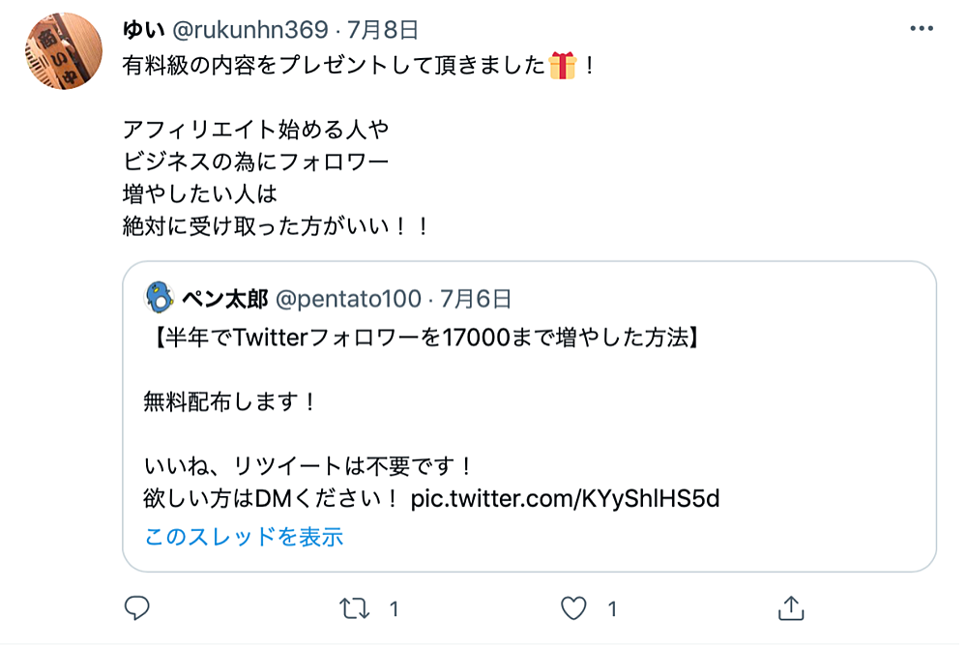The image size is (966, 648).
Task: Click the reply speech bubble icon
Action: [x=136, y=608]
